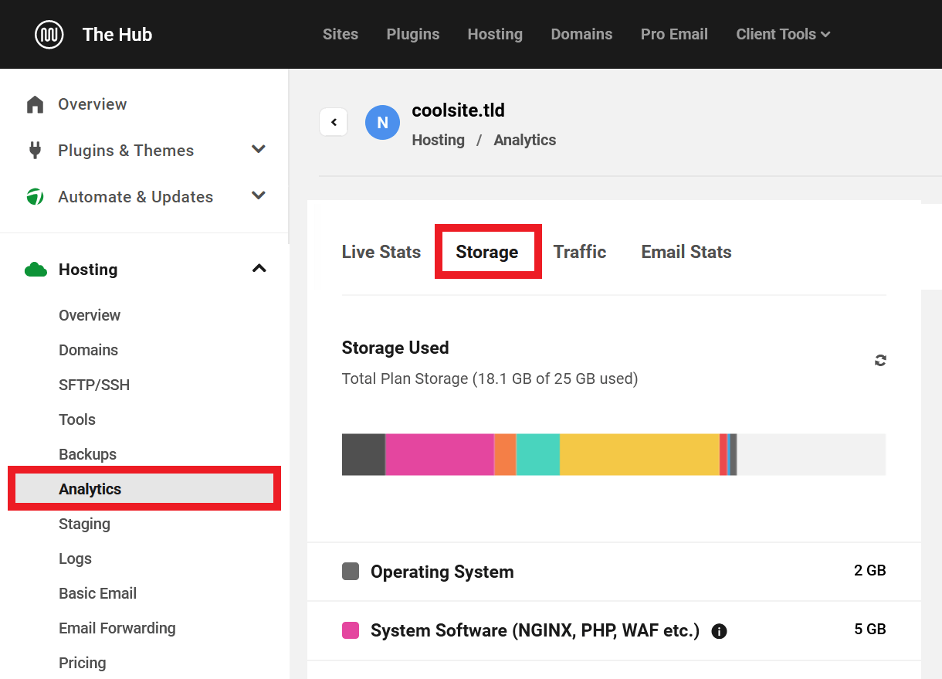Screen dimensions: 942x679
Task: Open the Client Tools dropdown menu
Action: tap(783, 35)
